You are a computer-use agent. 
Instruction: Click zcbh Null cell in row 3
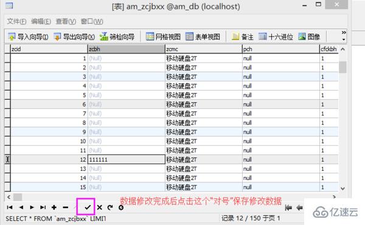point(126,77)
